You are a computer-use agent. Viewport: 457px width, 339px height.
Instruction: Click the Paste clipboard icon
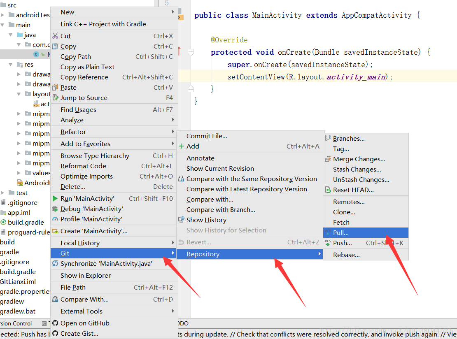point(55,87)
